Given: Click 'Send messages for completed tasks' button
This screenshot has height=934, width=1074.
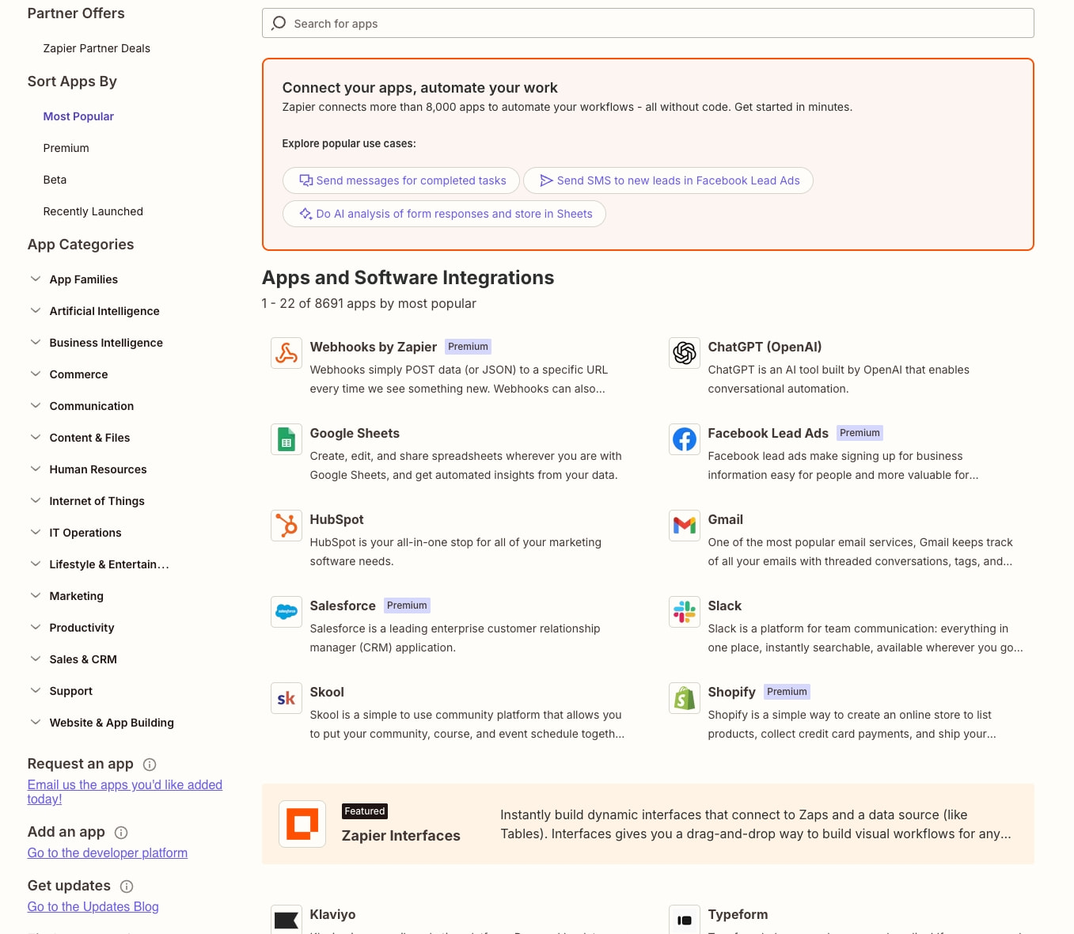Looking at the screenshot, I should point(401,180).
